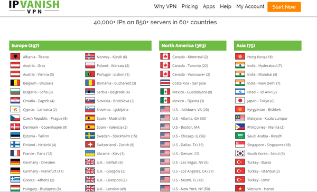The image size is (317, 192).
Task: Click the Costa Rica flag icon
Action: coord(165,83)
